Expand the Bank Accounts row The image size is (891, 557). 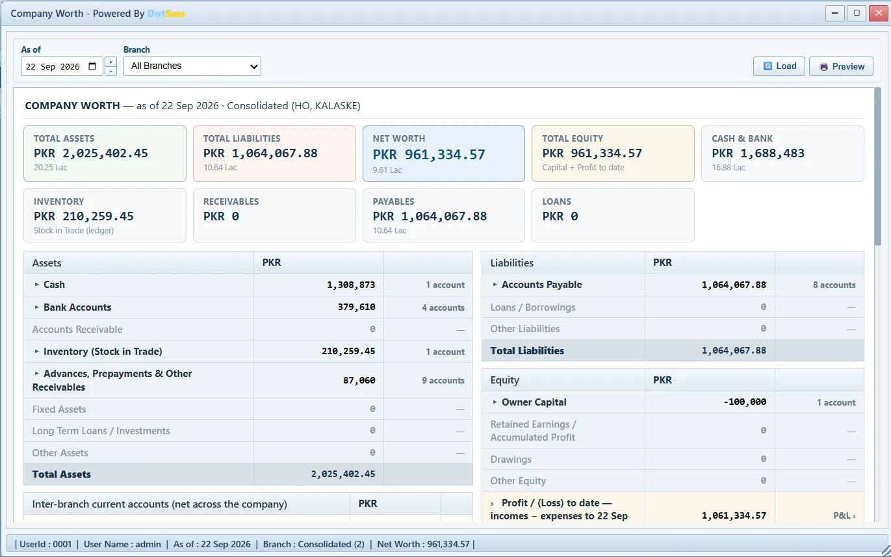click(x=37, y=307)
